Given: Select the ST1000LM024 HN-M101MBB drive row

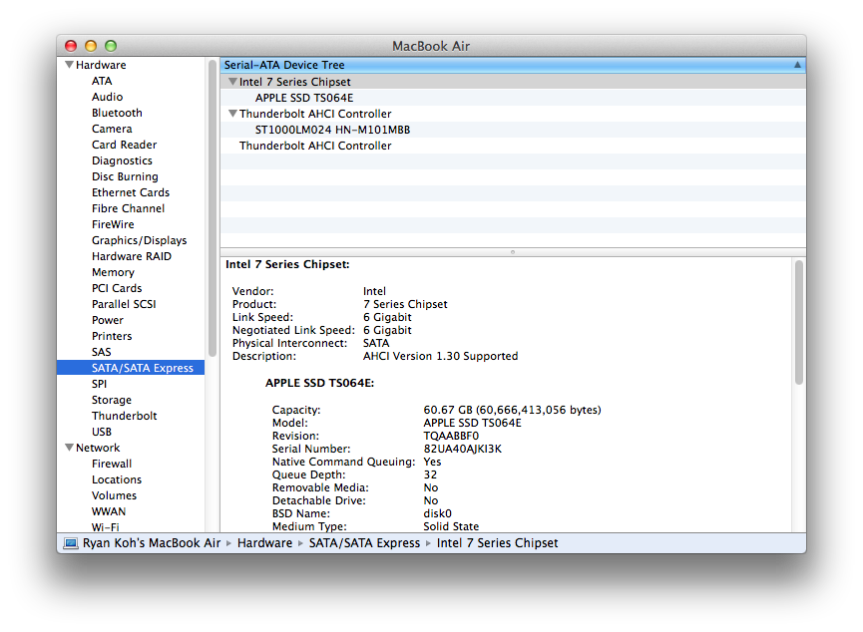Looking at the screenshot, I should [x=513, y=130].
